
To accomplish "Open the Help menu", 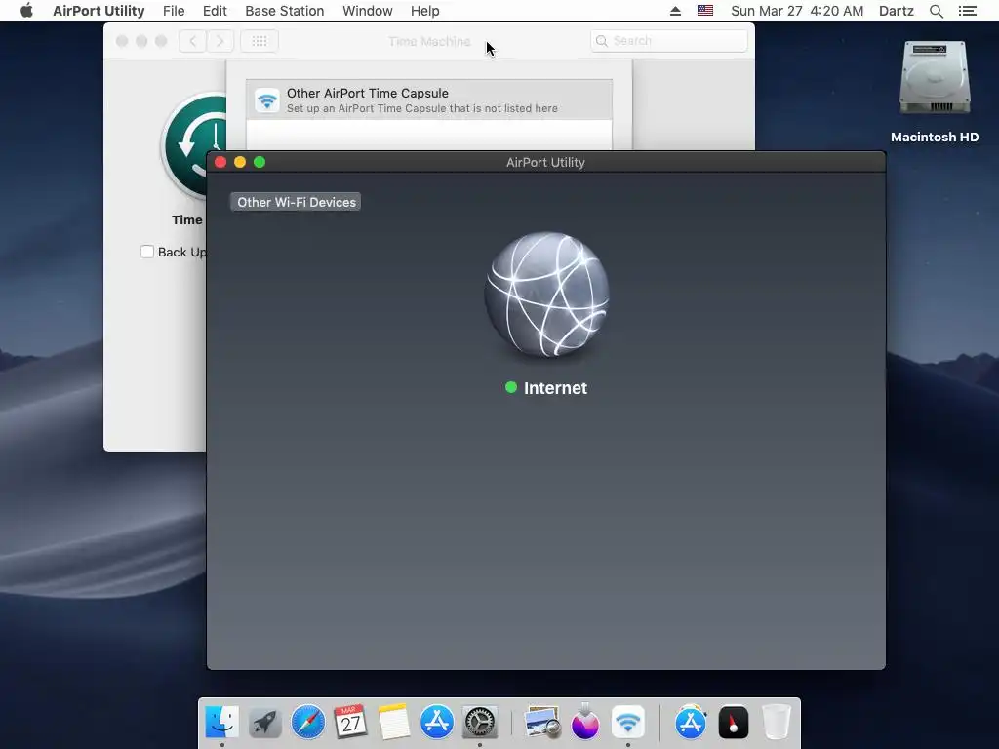I will click(425, 11).
